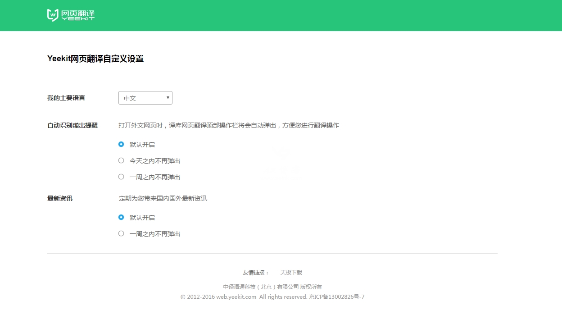Select 一周之内不再弹出 radio under 自动识别弹出提醒
This screenshot has height=333, width=562.
point(121,177)
